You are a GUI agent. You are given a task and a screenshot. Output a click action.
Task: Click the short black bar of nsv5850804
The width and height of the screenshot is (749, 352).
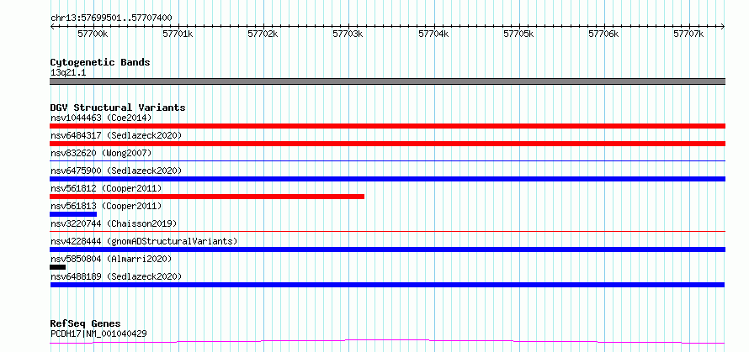(x=57, y=267)
